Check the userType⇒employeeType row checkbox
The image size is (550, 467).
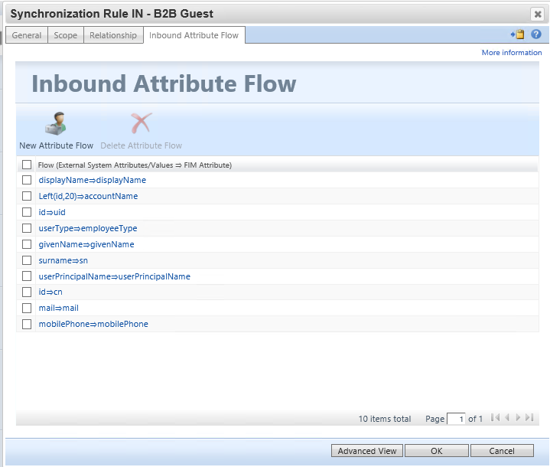(27, 228)
